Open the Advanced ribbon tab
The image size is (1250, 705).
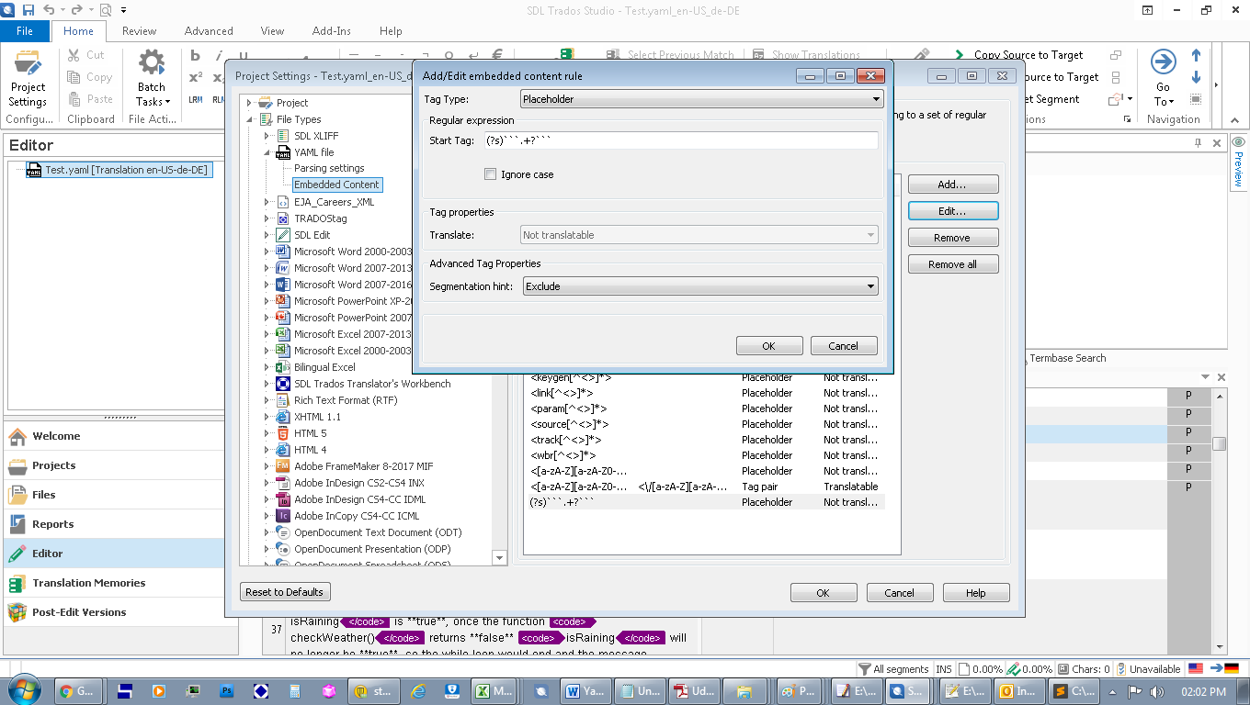point(209,31)
